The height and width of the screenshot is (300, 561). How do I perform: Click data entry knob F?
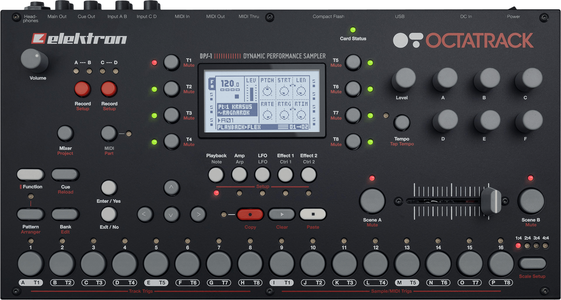pyautogui.click(x=529, y=121)
